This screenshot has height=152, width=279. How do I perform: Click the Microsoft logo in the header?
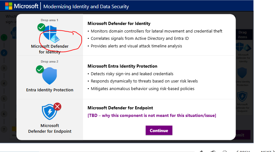(22, 6)
